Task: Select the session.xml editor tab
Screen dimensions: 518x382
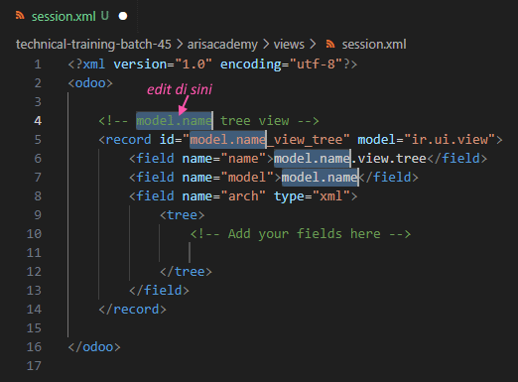Action: click(71, 16)
